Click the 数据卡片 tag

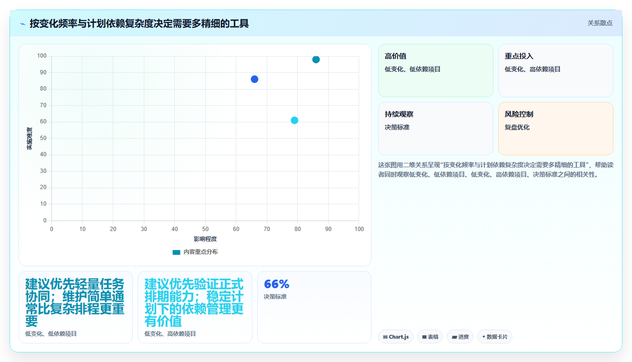click(495, 337)
